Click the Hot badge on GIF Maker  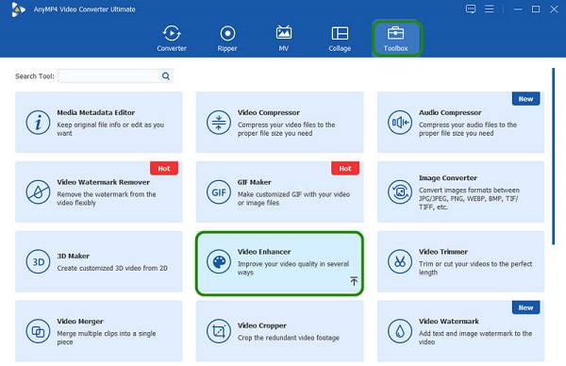pos(345,168)
